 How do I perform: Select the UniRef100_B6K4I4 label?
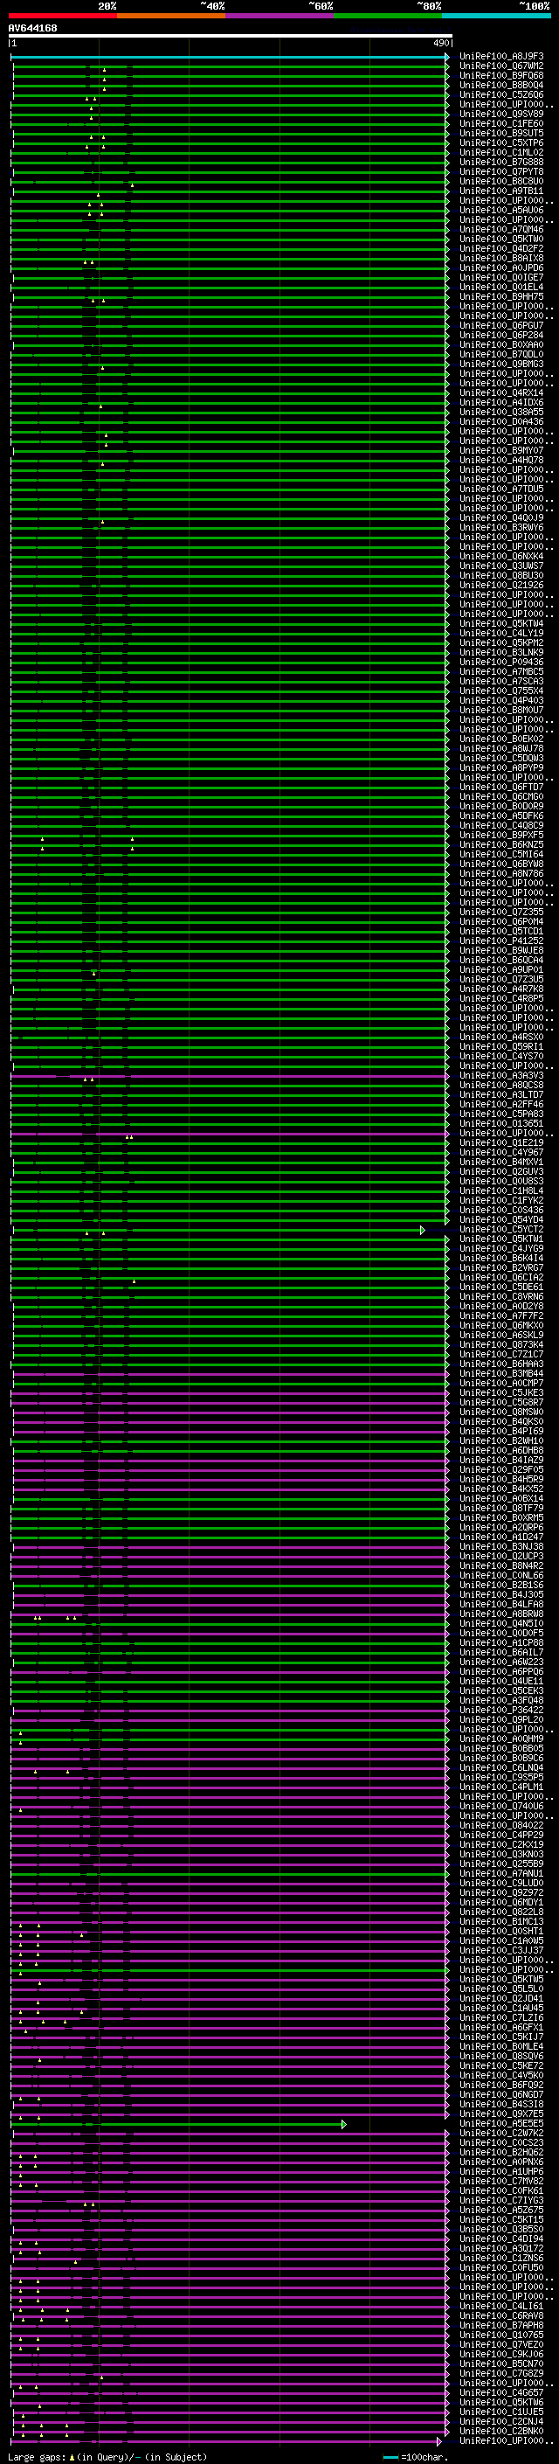tap(500, 1258)
